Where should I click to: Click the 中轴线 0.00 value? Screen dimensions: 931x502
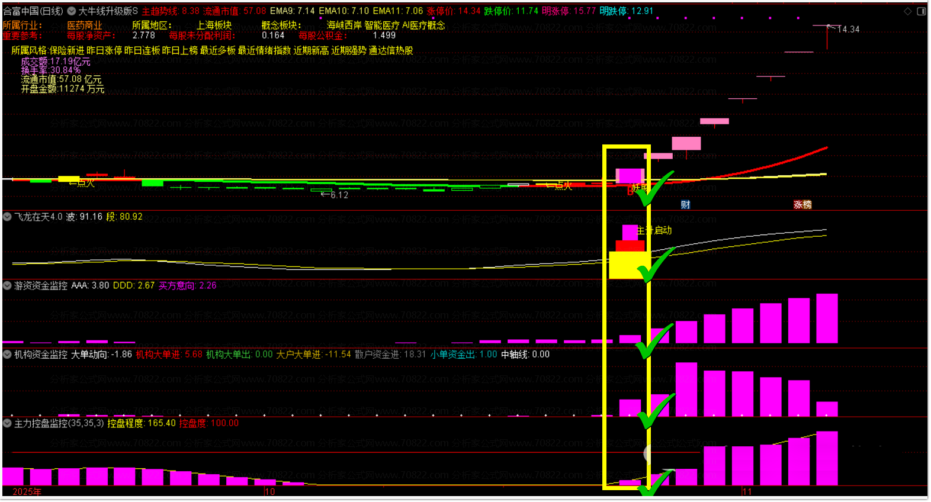click(x=525, y=354)
